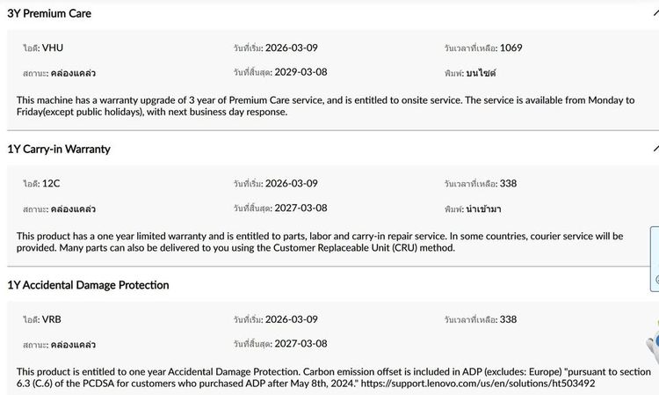This screenshot has height=395, width=659.
Task: Click the Premium Care start date 2026-03-09
Action: [x=291, y=48]
